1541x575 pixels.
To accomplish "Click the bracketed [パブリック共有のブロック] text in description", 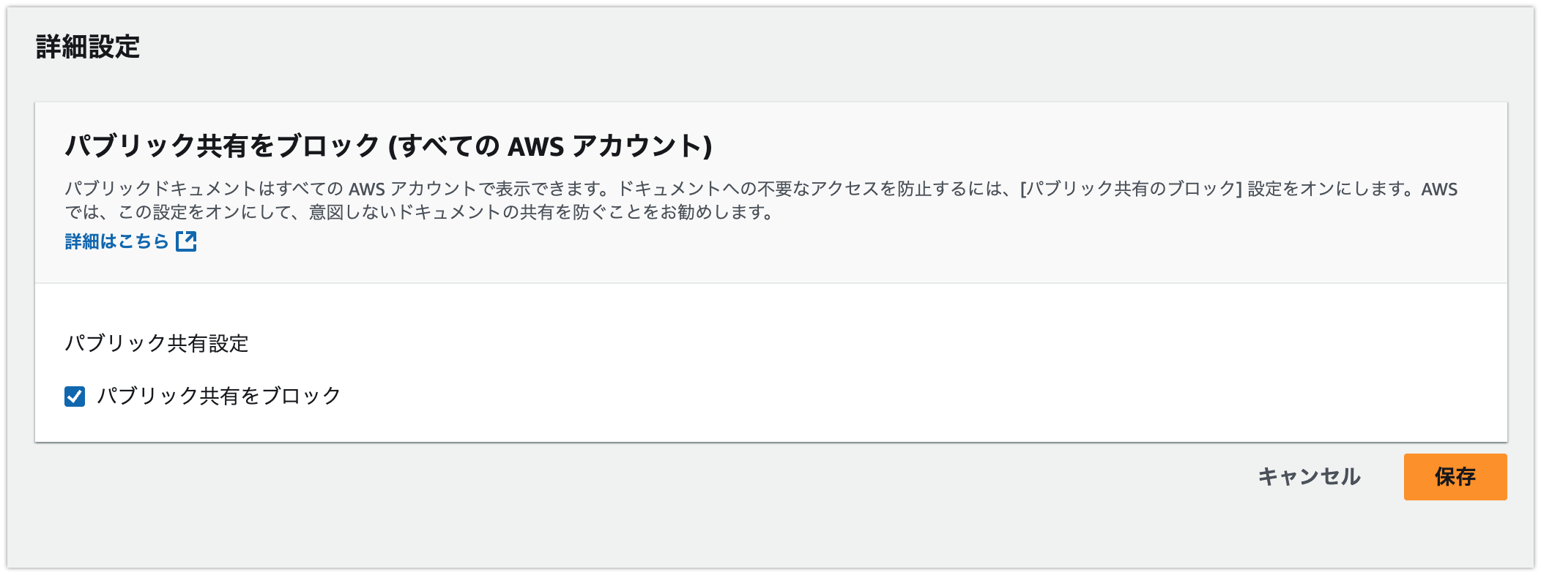I will pyautogui.click(x=1131, y=189).
